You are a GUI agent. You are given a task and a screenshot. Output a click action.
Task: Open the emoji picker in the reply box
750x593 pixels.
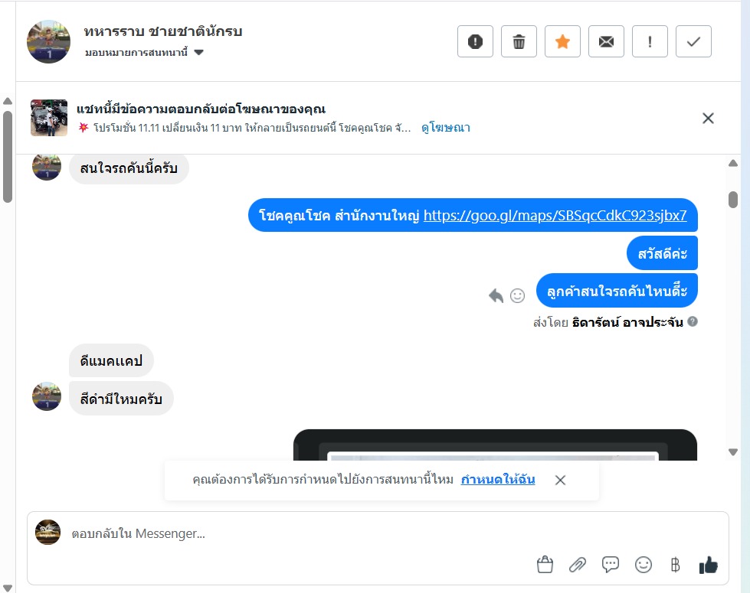[x=644, y=565]
